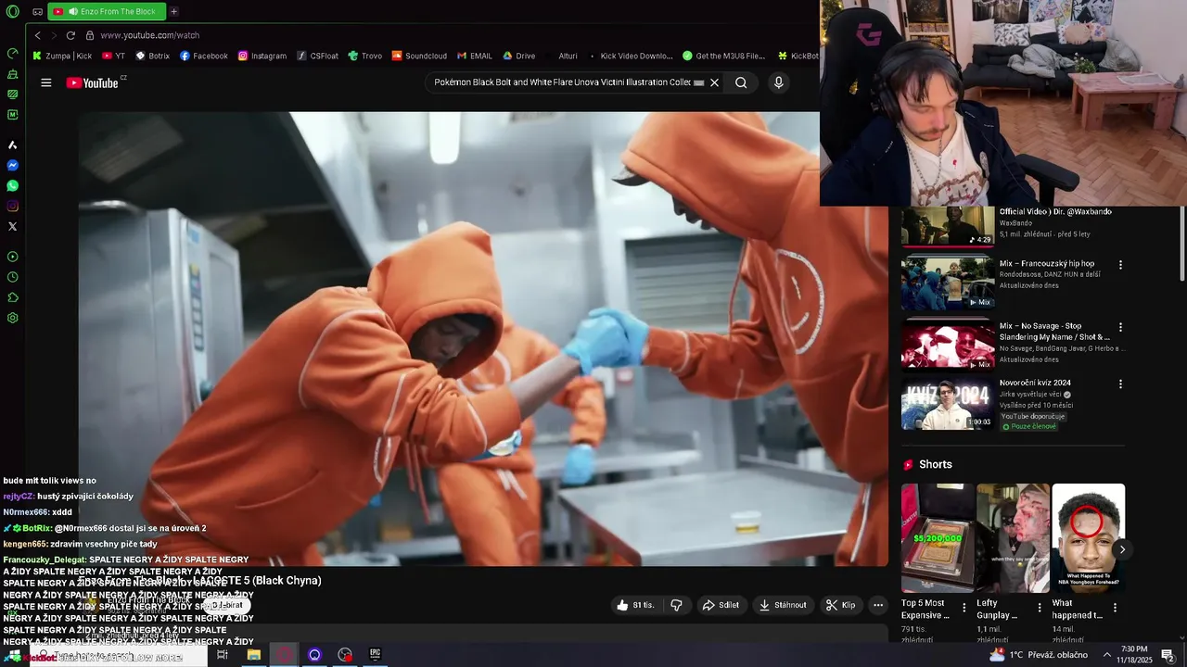Open the Drive bookmark

coord(518,56)
